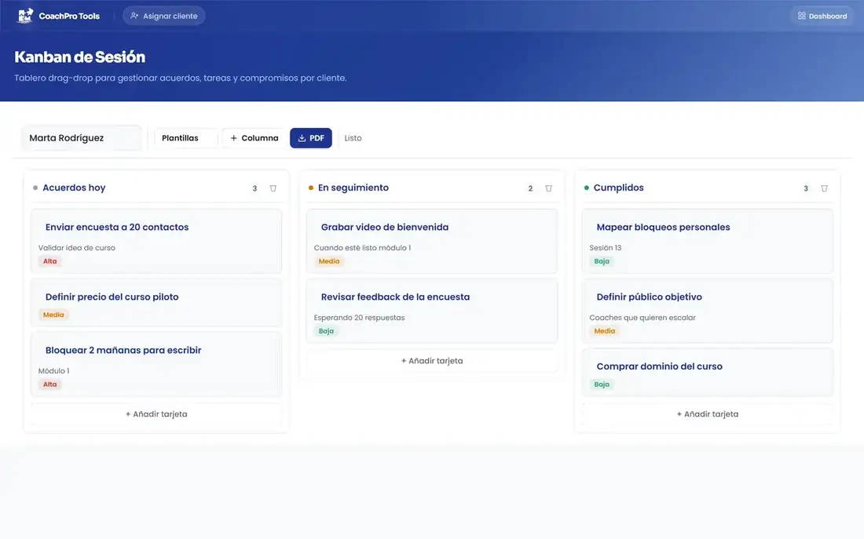
Task: Click Media tag on Definir precio card
Action: (x=53, y=315)
